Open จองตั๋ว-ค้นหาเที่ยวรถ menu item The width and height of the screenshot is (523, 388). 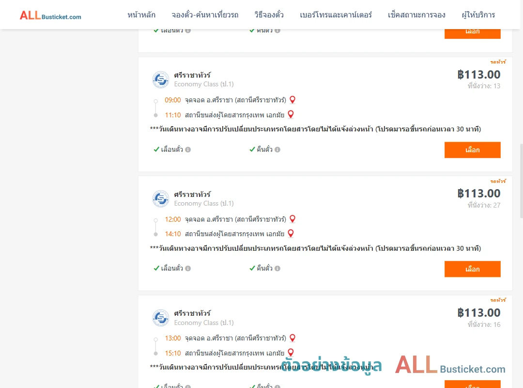(205, 15)
